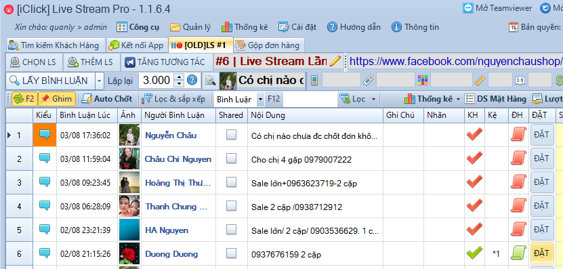Image resolution: width=563 pixels, height=269 pixels.
Task: Switch to Gộp đơn hàng tab
Action: point(268,45)
